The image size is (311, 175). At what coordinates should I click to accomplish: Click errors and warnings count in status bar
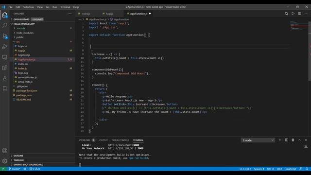point(35,169)
